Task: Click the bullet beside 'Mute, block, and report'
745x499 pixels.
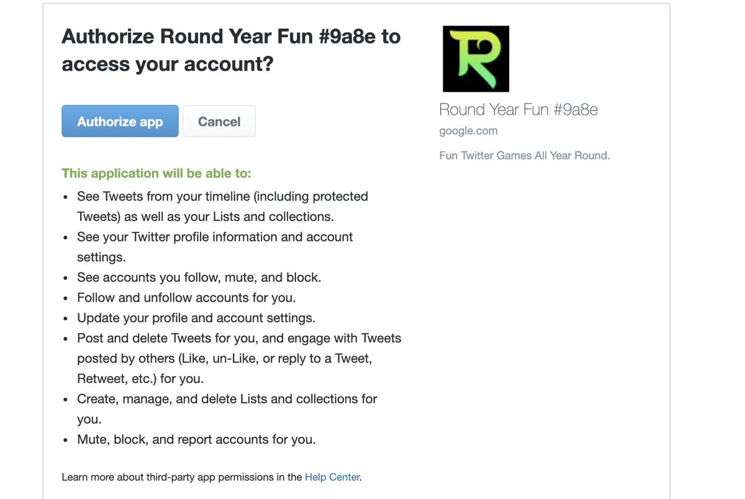Action: click(x=66, y=440)
